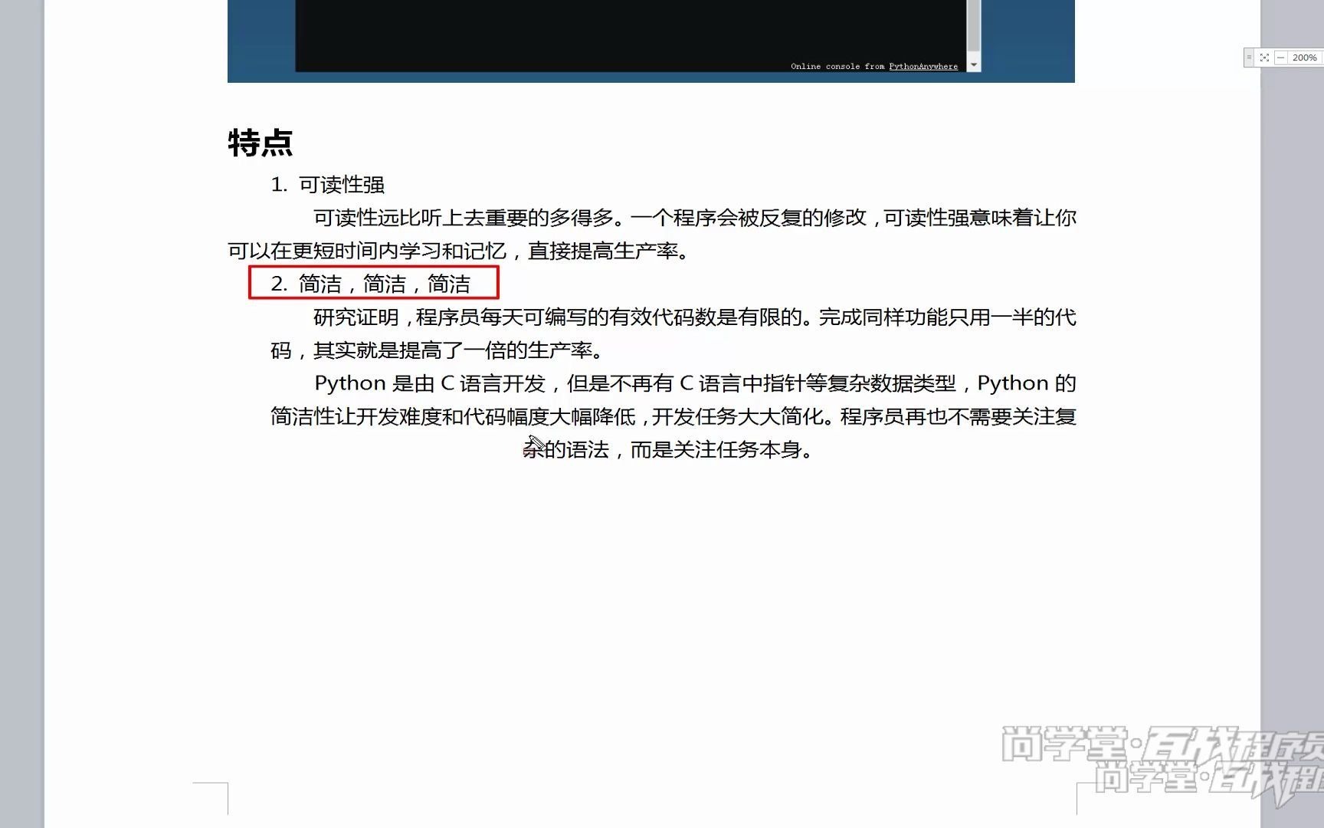The height and width of the screenshot is (828, 1324).
Task: Click the zoom out minus icon
Action: (1281, 58)
